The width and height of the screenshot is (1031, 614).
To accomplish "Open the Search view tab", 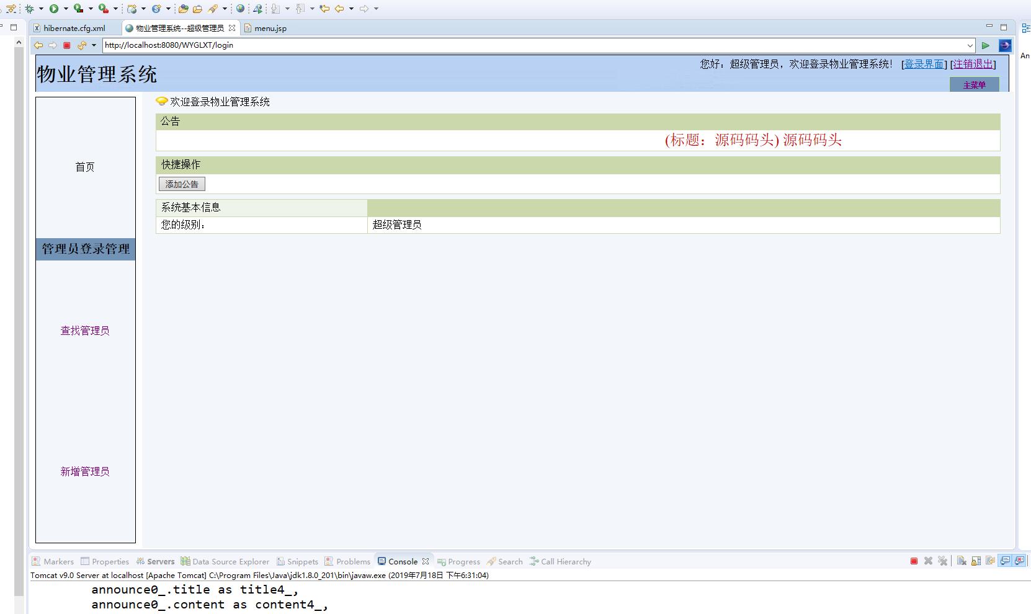I will [505, 561].
